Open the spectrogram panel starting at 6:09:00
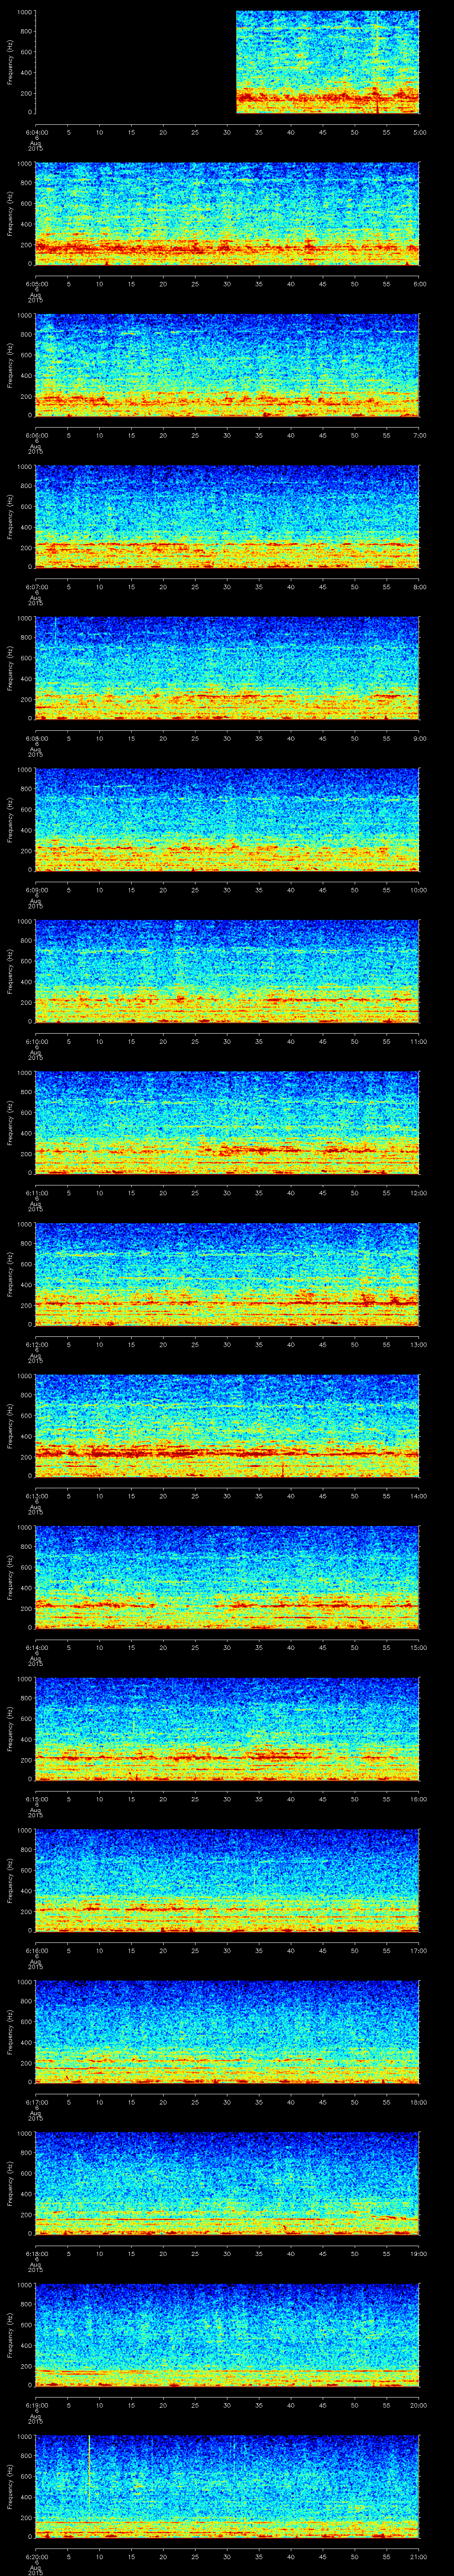This screenshot has height=2576, width=454. click(227, 820)
